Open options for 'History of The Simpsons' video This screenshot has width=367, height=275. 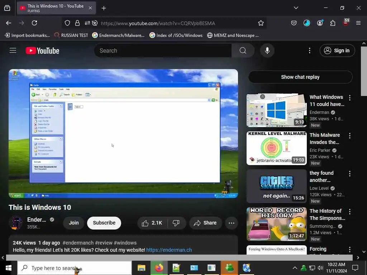350,212
